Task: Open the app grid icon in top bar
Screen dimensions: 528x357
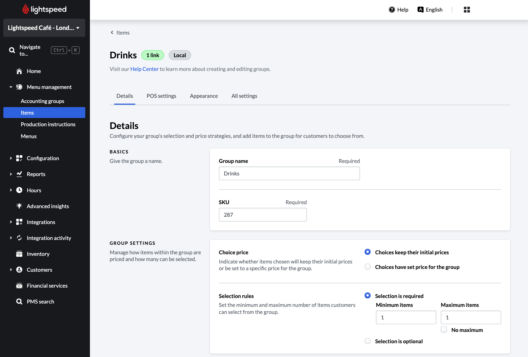Action: (467, 10)
